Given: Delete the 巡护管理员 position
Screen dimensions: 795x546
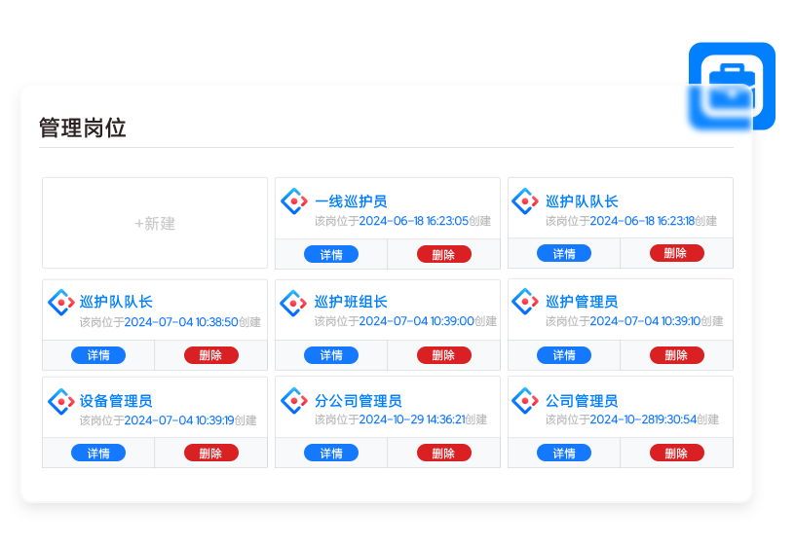Looking at the screenshot, I should pos(676,355).
